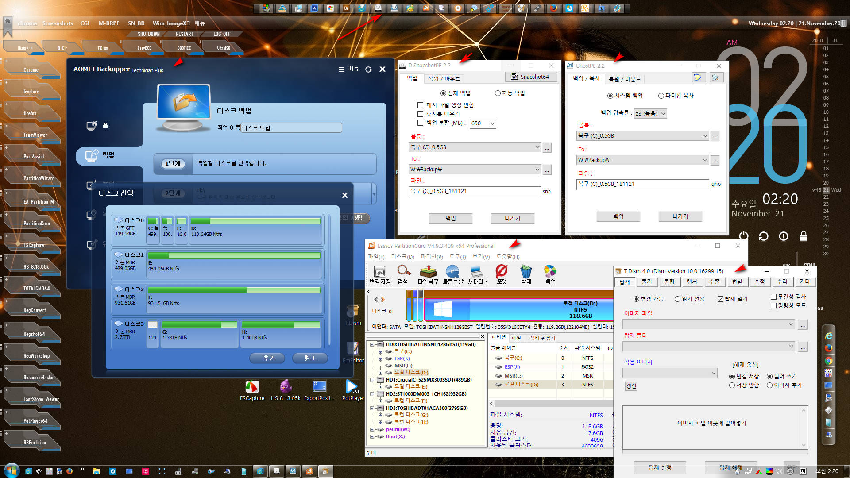
Task: Click the next disk arrow in PartitionGuru
Action: click(x=383, y=300)
